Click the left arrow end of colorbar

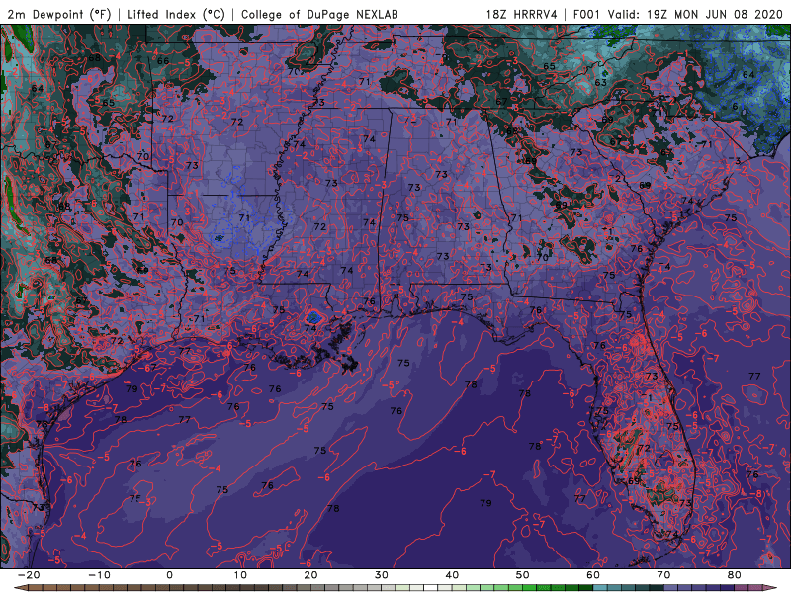(20, 588)
